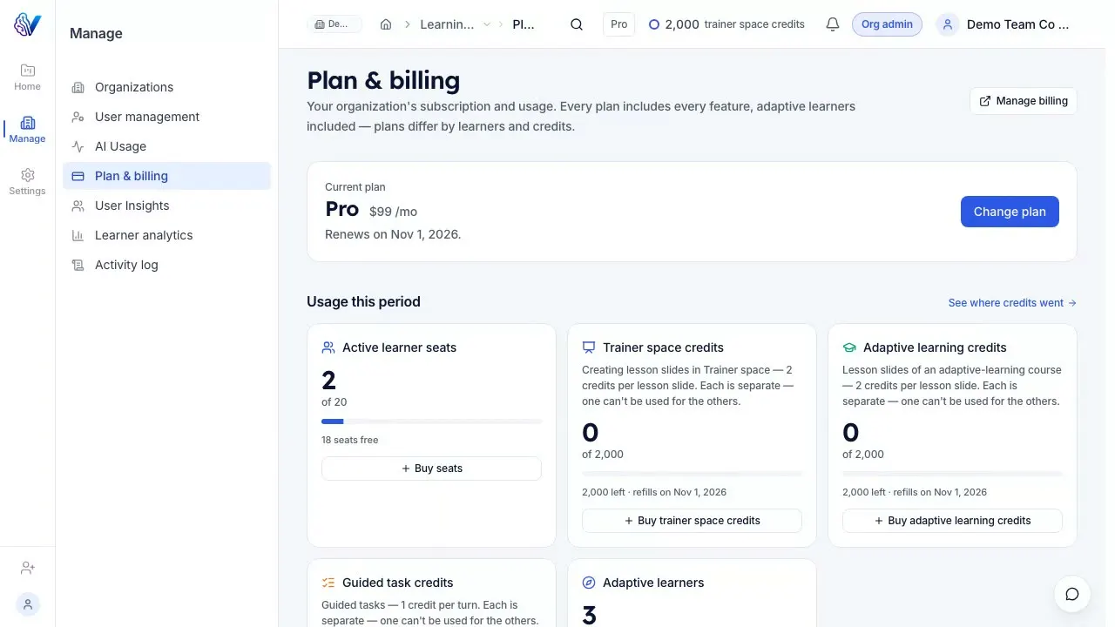Open the De... organization switcher chip
The width and height of the screenshot is (1115, 627).
tap(334, 24)
